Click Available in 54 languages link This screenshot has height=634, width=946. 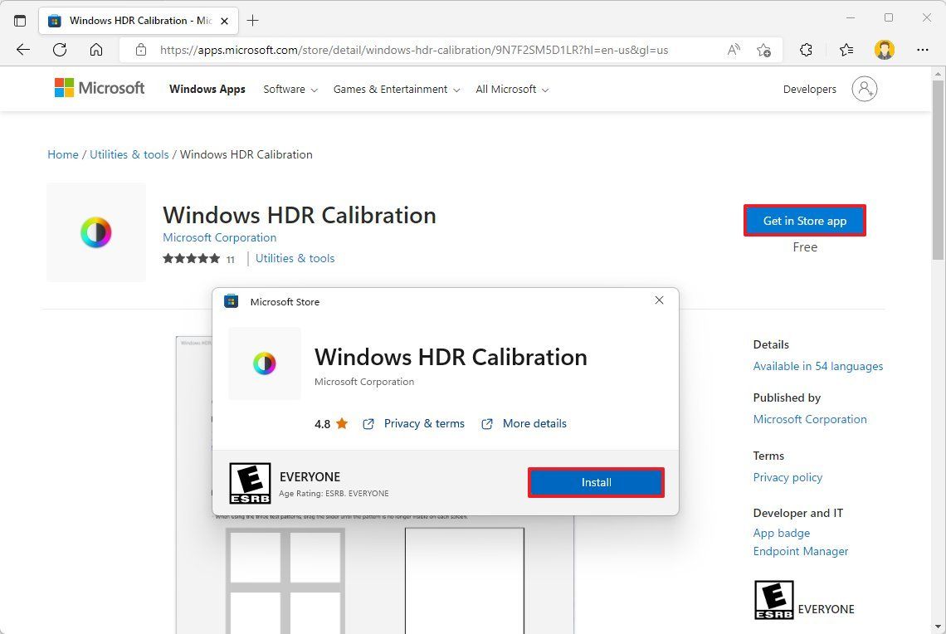817,366
